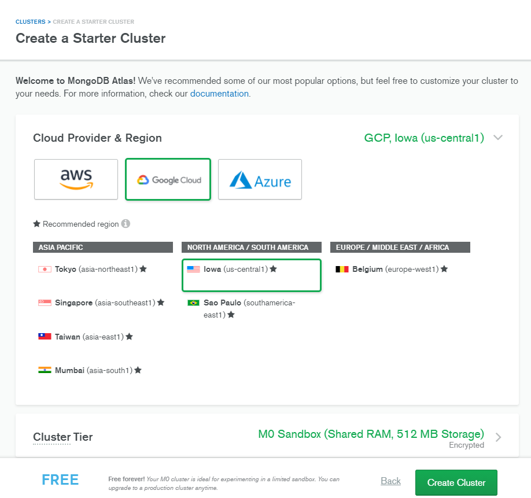Open GCP, Iowa (us-central1) summary dropdown
Viewport: 531px width, 498px height.
tap(424, 138)
